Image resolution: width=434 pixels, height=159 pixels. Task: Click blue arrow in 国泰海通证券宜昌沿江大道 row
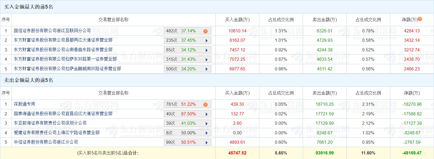(207, 114)
